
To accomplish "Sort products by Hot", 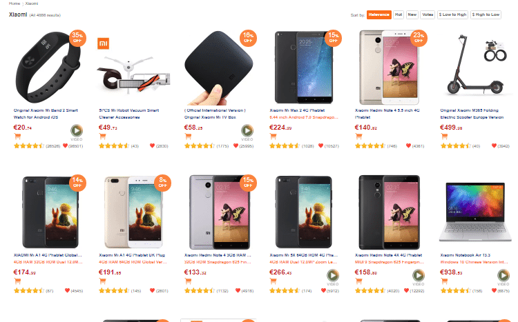I will coord(399,14).
